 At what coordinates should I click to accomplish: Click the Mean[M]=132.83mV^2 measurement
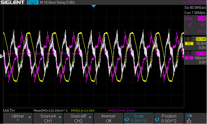51,111
